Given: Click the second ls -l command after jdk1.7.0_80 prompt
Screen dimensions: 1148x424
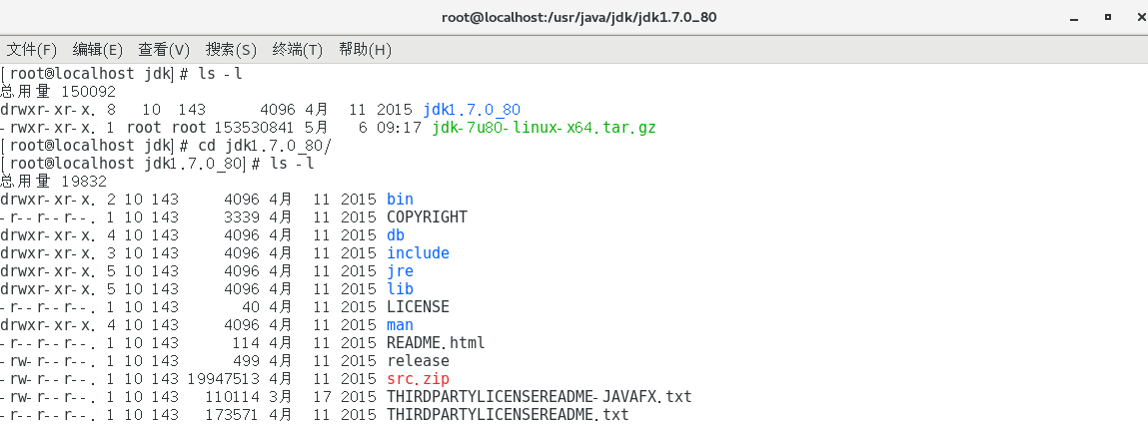Looking at the screenshot, I should (x=292, y=164).
